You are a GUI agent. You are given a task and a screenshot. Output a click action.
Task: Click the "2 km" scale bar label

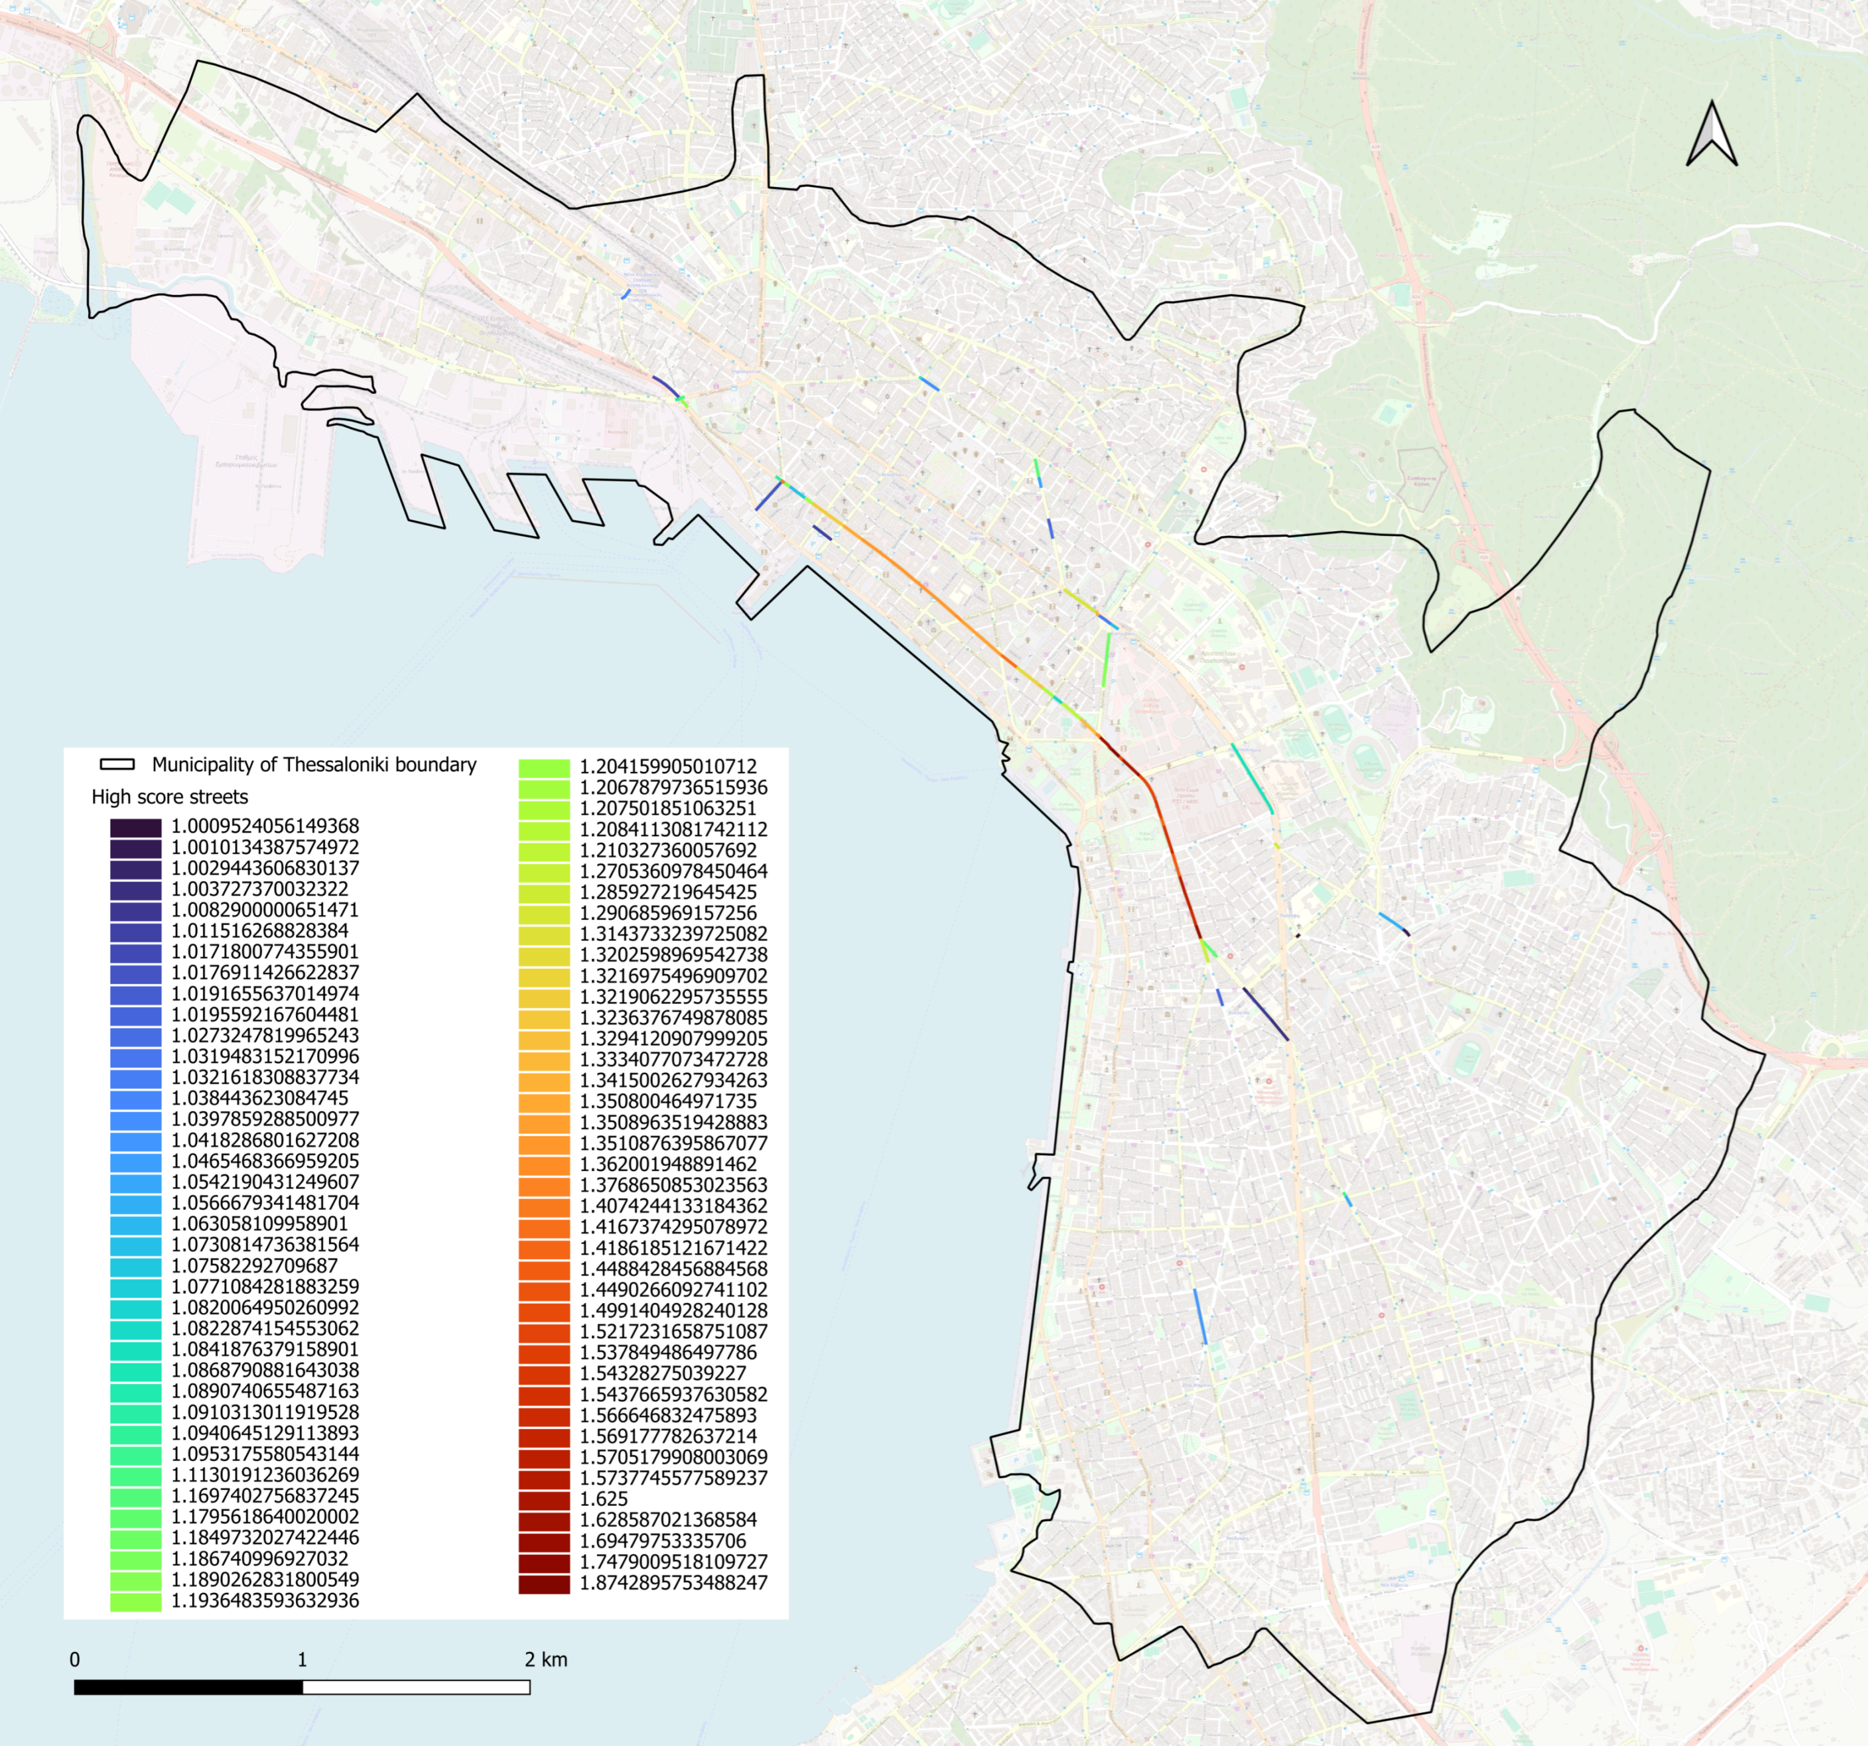[x=546, y=1660]
